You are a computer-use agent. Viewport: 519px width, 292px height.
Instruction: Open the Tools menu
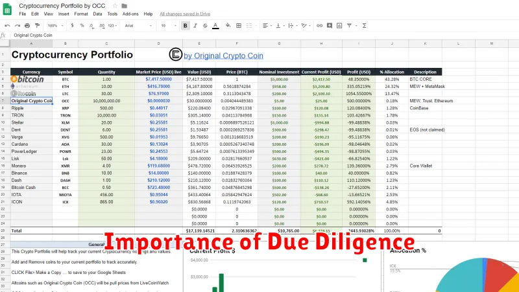tap(112, 14)
